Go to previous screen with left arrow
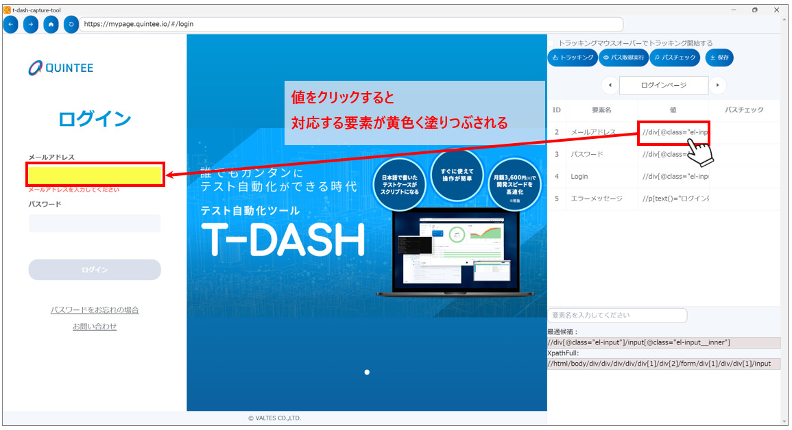 [610, 86]
